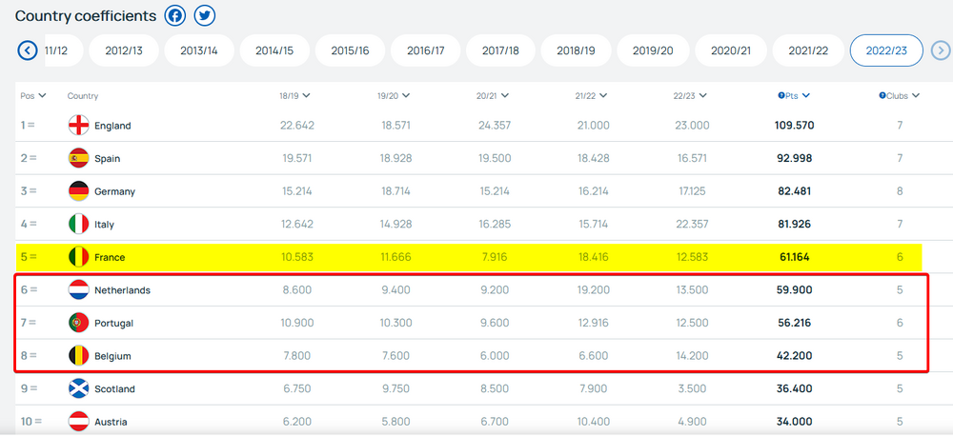Sort by 18/19 season column

coord(295,96)
